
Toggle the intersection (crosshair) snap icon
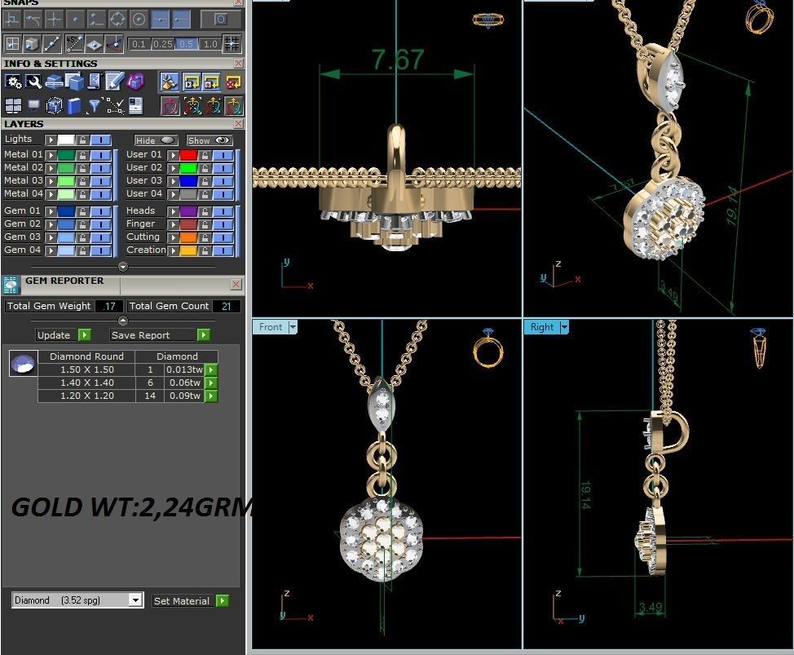[x=54, y=20]
